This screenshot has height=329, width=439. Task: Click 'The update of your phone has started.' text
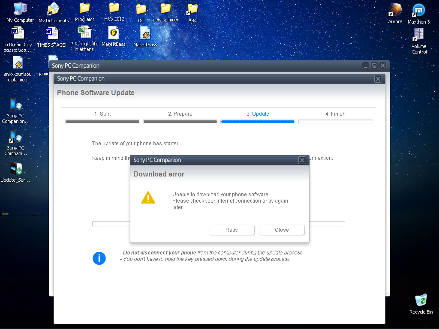pos(136,144)
